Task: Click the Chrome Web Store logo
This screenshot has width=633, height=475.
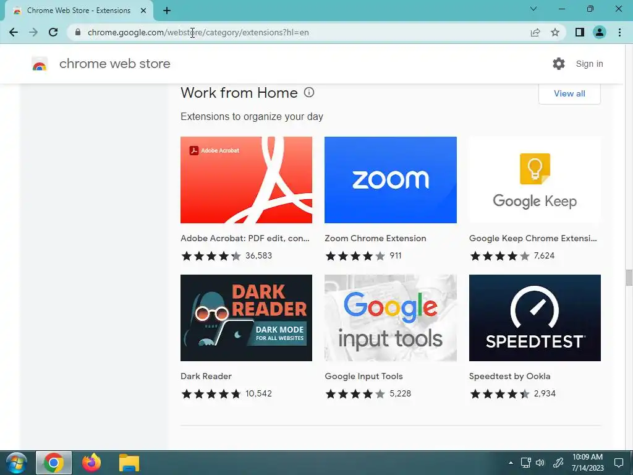Action: point(40,64)
